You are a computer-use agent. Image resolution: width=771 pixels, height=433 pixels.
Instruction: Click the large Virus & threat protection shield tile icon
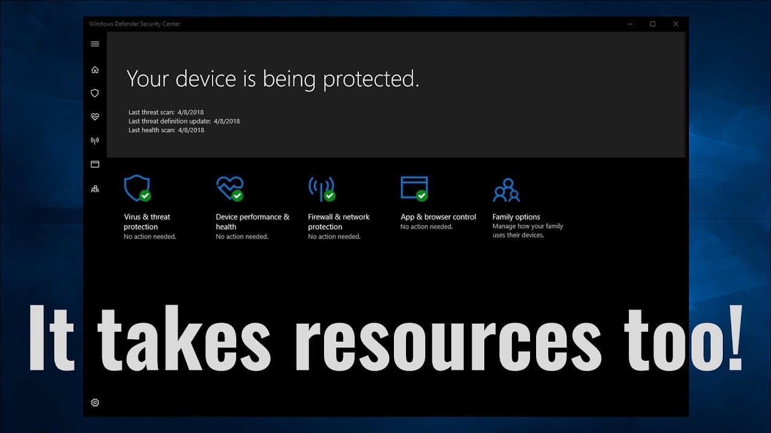click(137, 188)
